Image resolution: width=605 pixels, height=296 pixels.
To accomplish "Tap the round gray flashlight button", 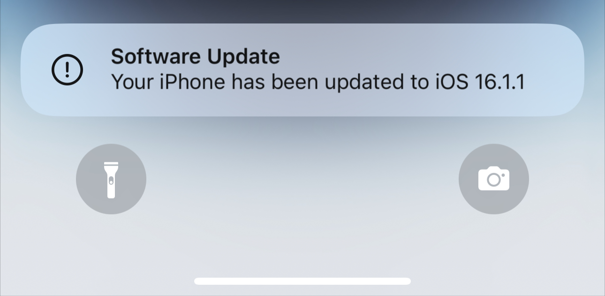I will click(111, 179).
